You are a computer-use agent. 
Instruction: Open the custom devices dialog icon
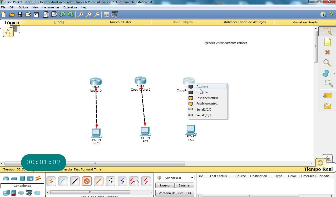tap(115, 14)
